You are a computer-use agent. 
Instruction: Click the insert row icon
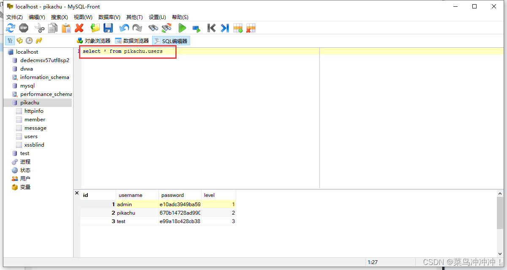238,28
